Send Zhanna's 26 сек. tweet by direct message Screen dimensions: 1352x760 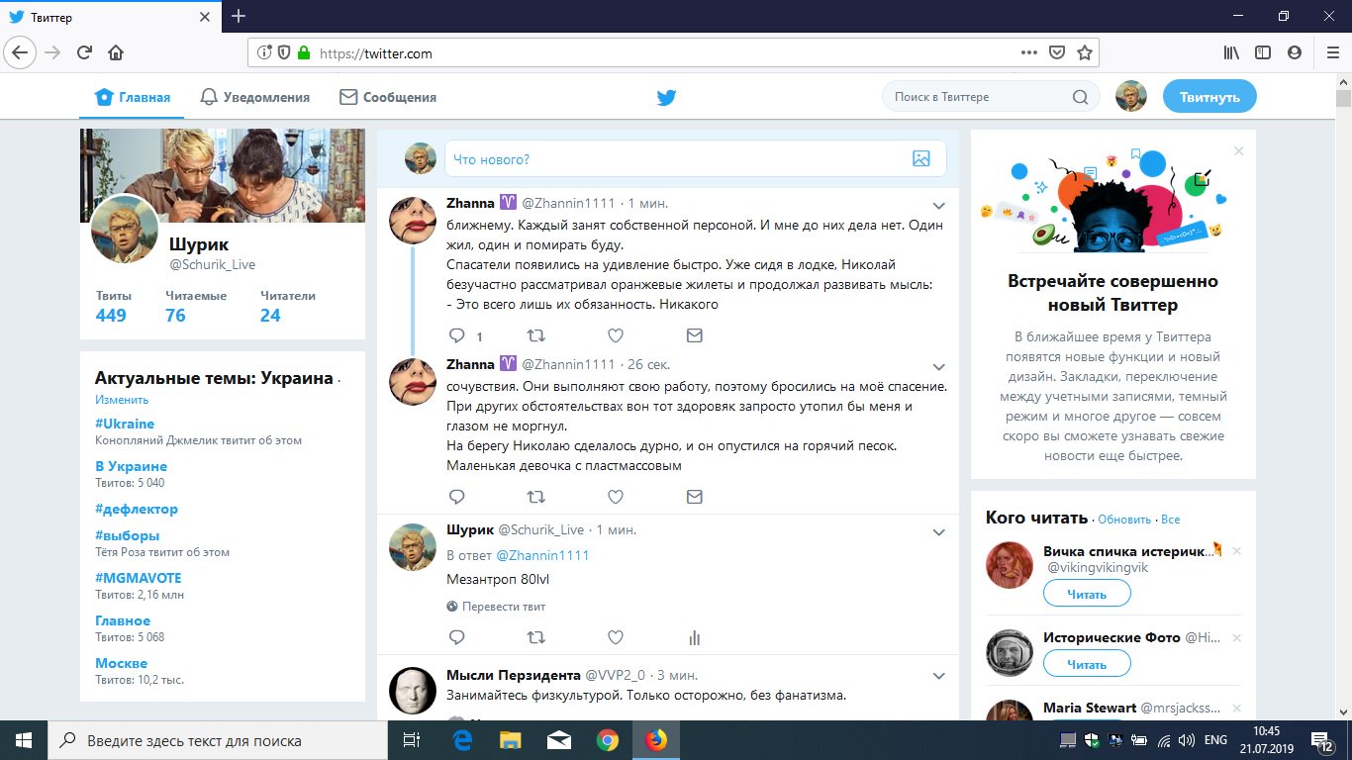pyautogui.click(x=694, y=497)
